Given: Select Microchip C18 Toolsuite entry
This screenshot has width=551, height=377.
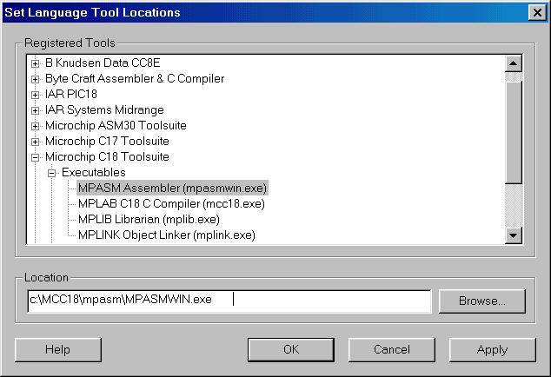Looking at the screenshot, I should click(107, 156).
